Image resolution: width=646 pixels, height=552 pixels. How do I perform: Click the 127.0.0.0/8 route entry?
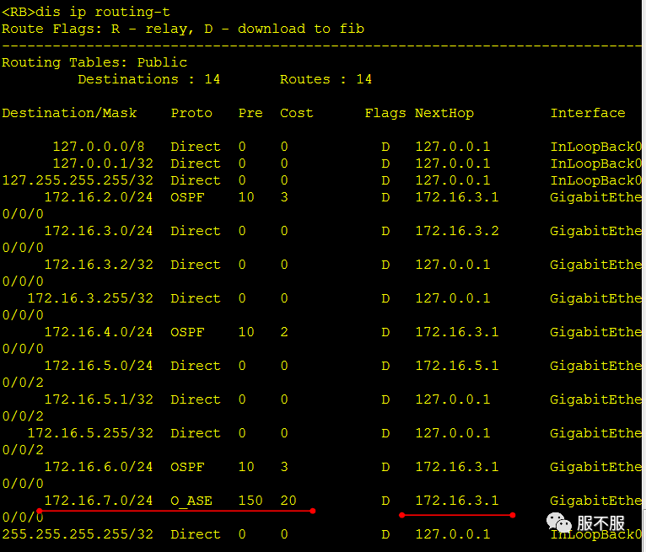(99, 147)
